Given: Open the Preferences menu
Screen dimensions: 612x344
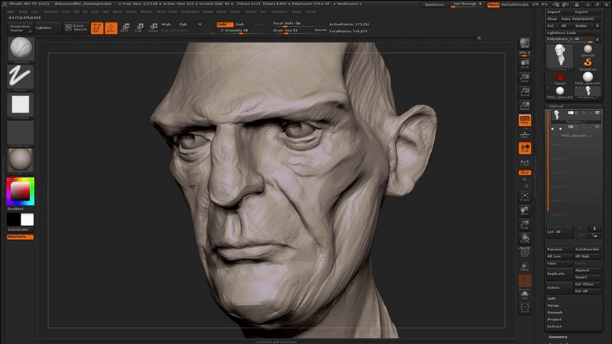Looking at the screenshot, I should click(189, 11).
